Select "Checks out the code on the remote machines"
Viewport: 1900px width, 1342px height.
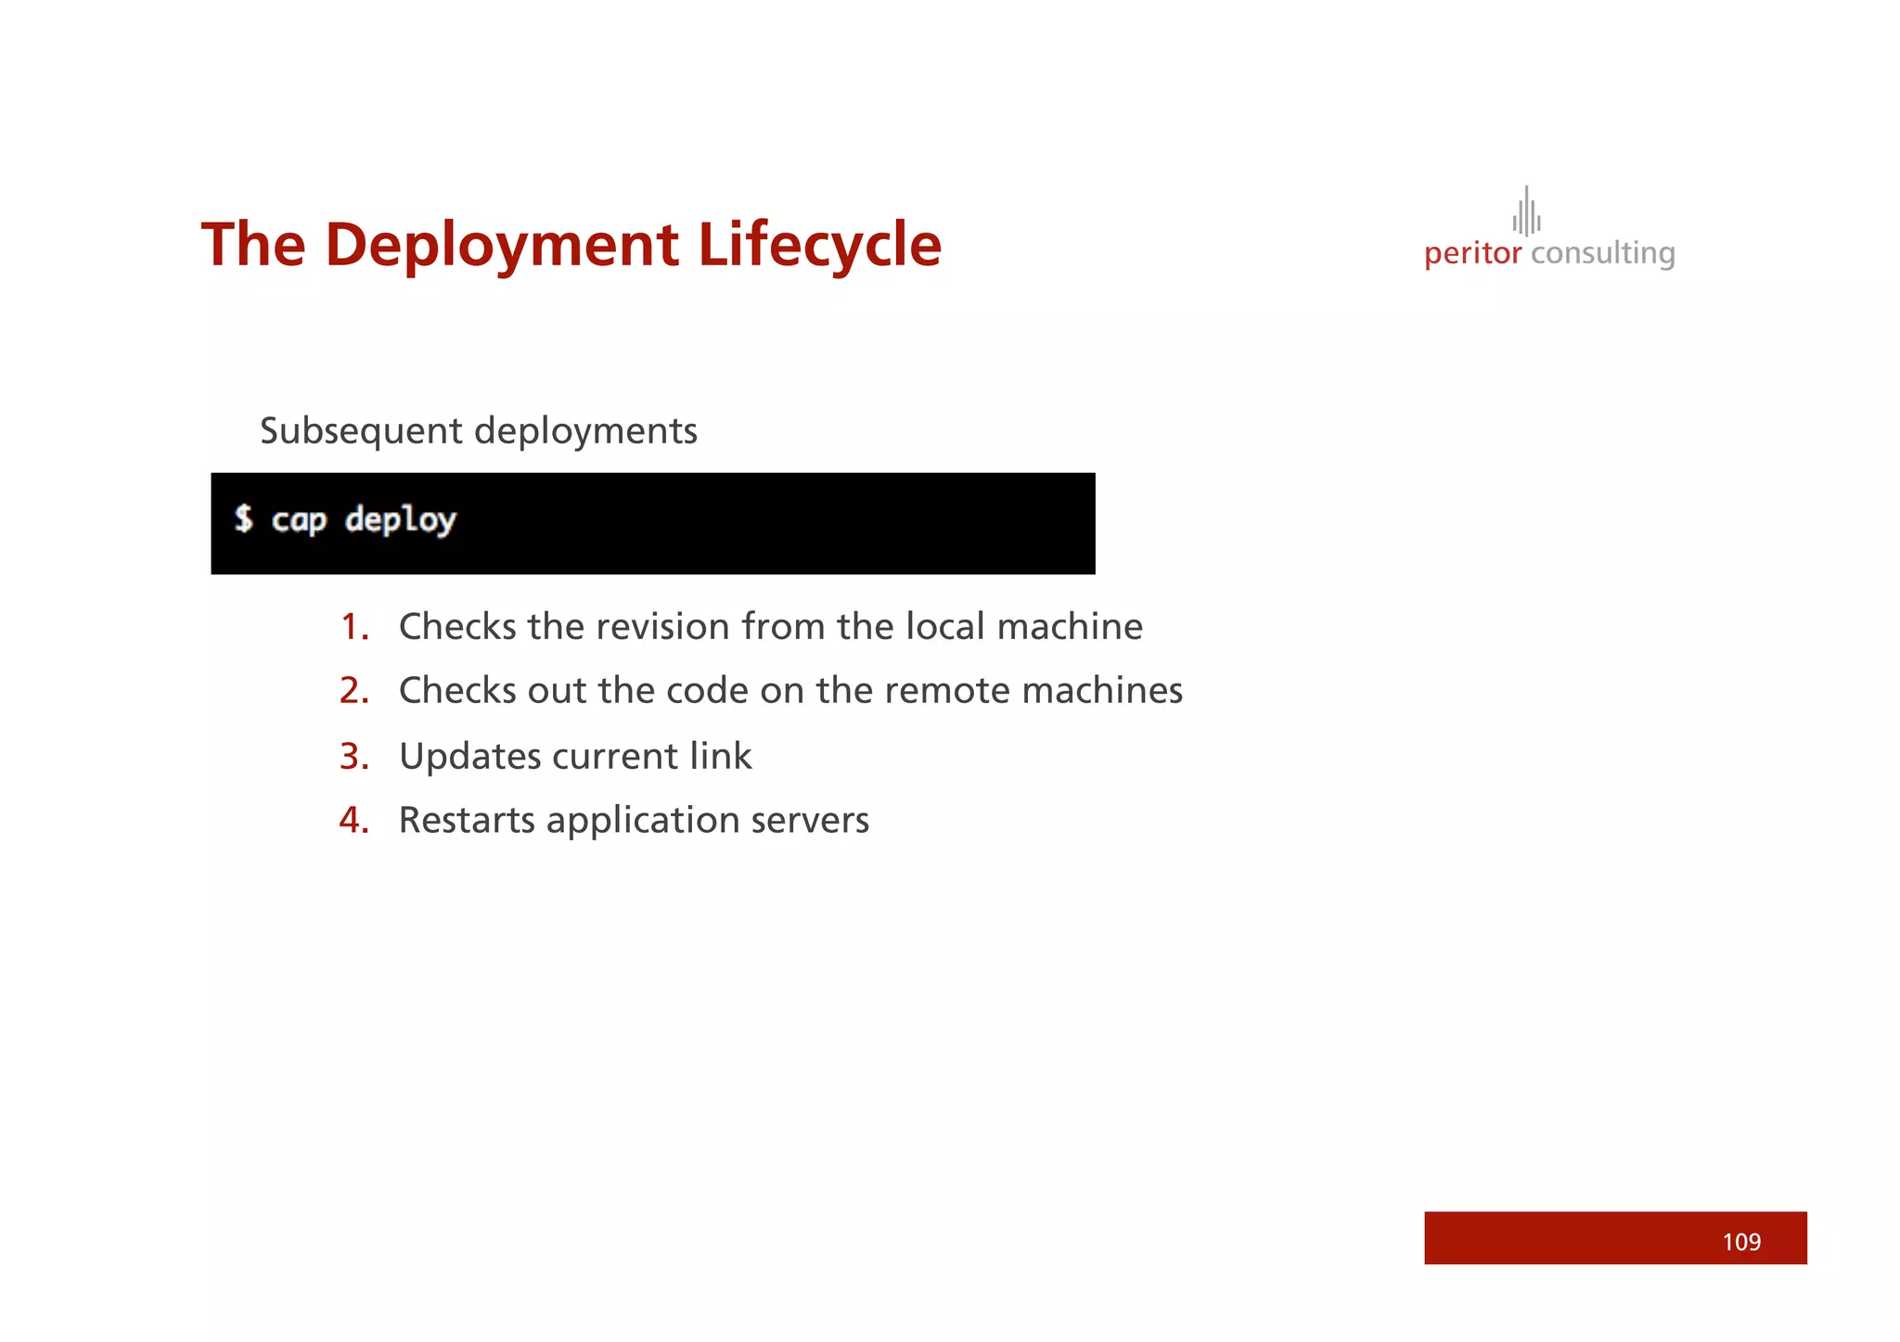(790, 691)
